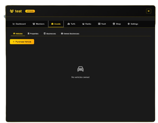Click the Shop storefront icon

114,24
